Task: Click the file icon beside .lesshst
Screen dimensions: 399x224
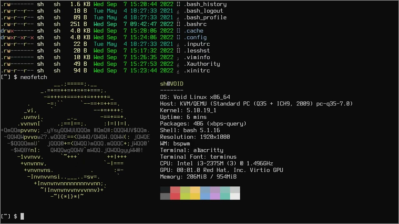Action: point(178,51)
